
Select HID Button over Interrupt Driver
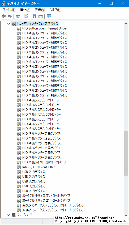click(x=45, y=28)
